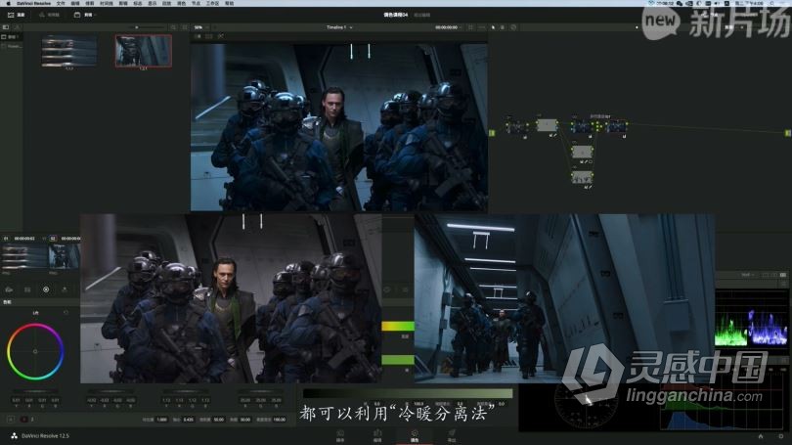Click the gallery search icon
The image size is (792, 445).
click(173, 27)
